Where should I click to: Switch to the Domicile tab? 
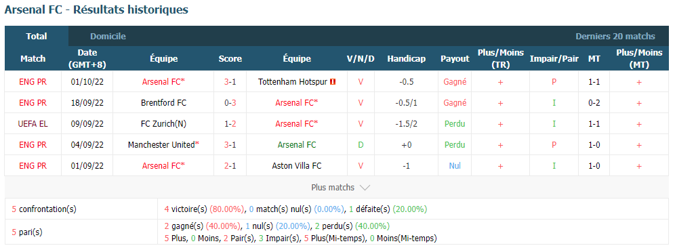pyautogui.click(x=108, y=36)
